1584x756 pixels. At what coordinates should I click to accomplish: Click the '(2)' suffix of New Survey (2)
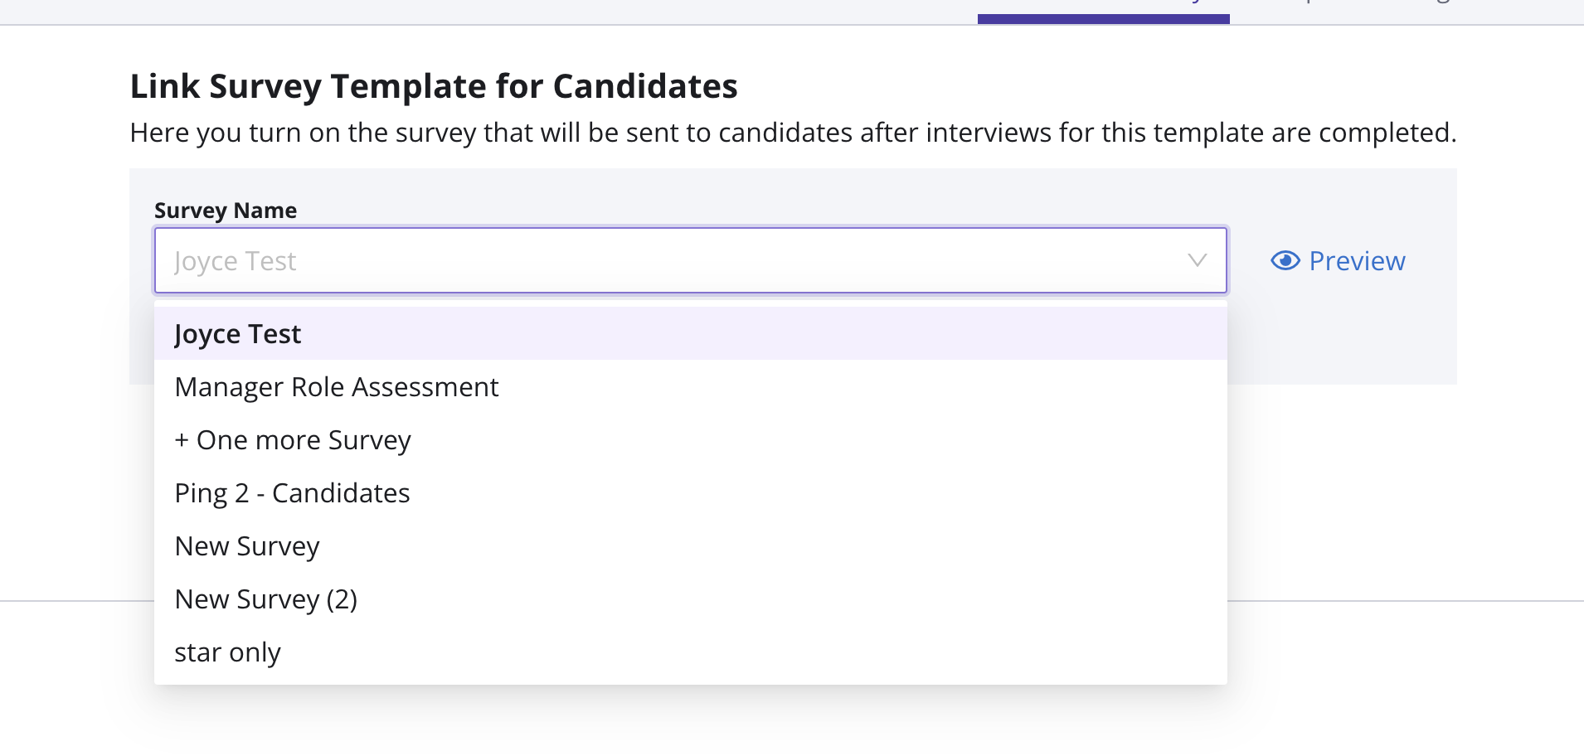342,599
